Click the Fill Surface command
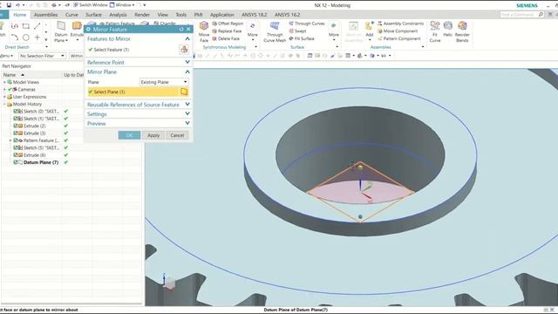The width and height of the screenshot is (558, 314). pos(302,38)
